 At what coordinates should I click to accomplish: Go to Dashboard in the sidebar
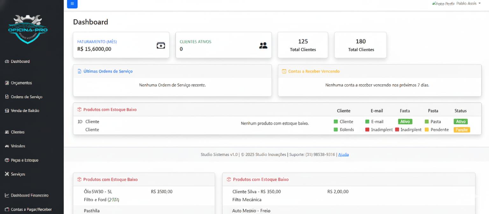tap(18, 61)
